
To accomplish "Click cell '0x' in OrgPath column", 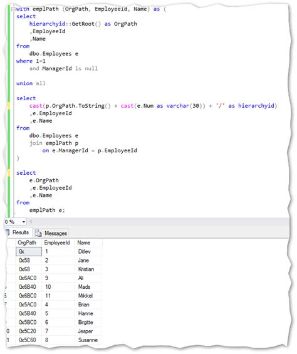I will pyautogui.click(x=29, y=251).
